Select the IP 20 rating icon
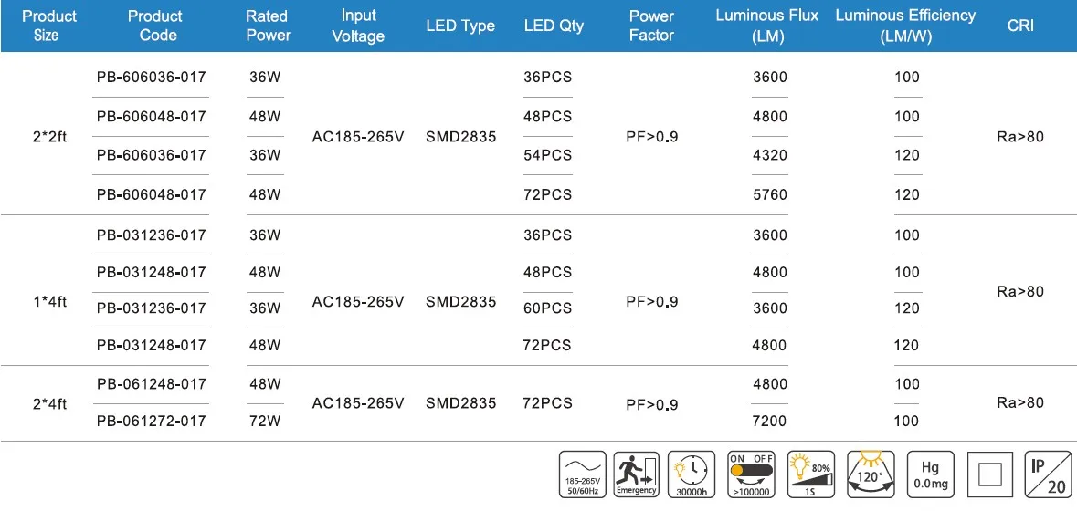Screen dimensions: 1077x511 1049,474
